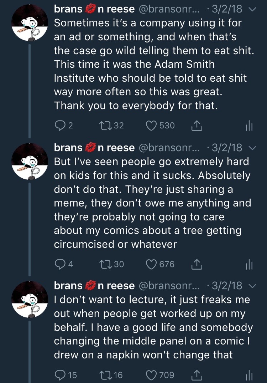Open the dropdown on the Adam Smith Institute tweet
This screenshot has width=267, height=383.
pos(252,9)
